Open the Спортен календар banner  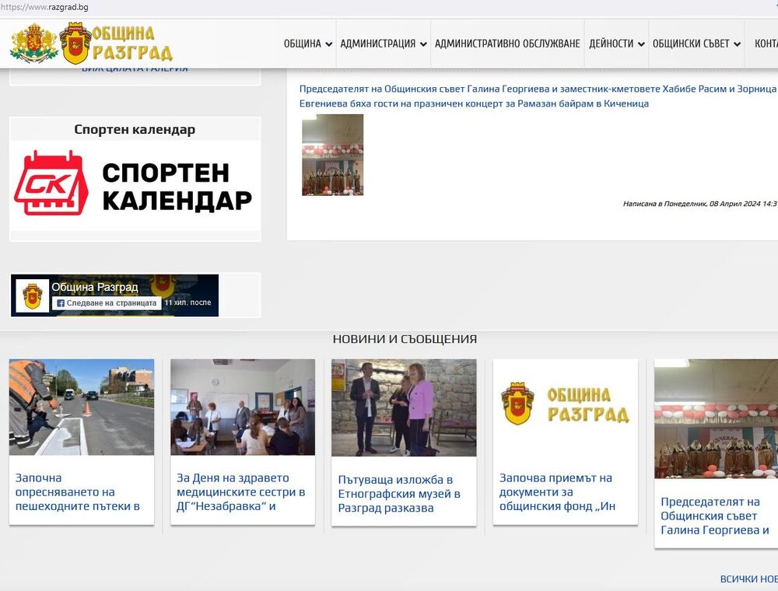coord(135,186)
